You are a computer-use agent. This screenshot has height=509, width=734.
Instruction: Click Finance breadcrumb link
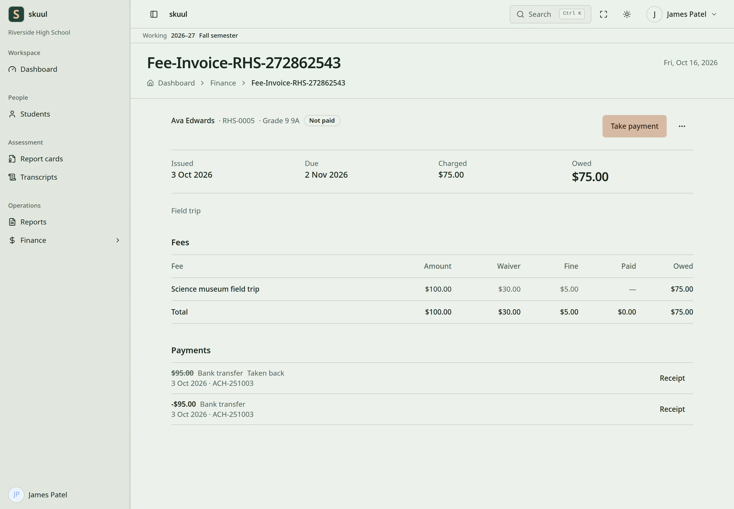click(x=223, y=83)
